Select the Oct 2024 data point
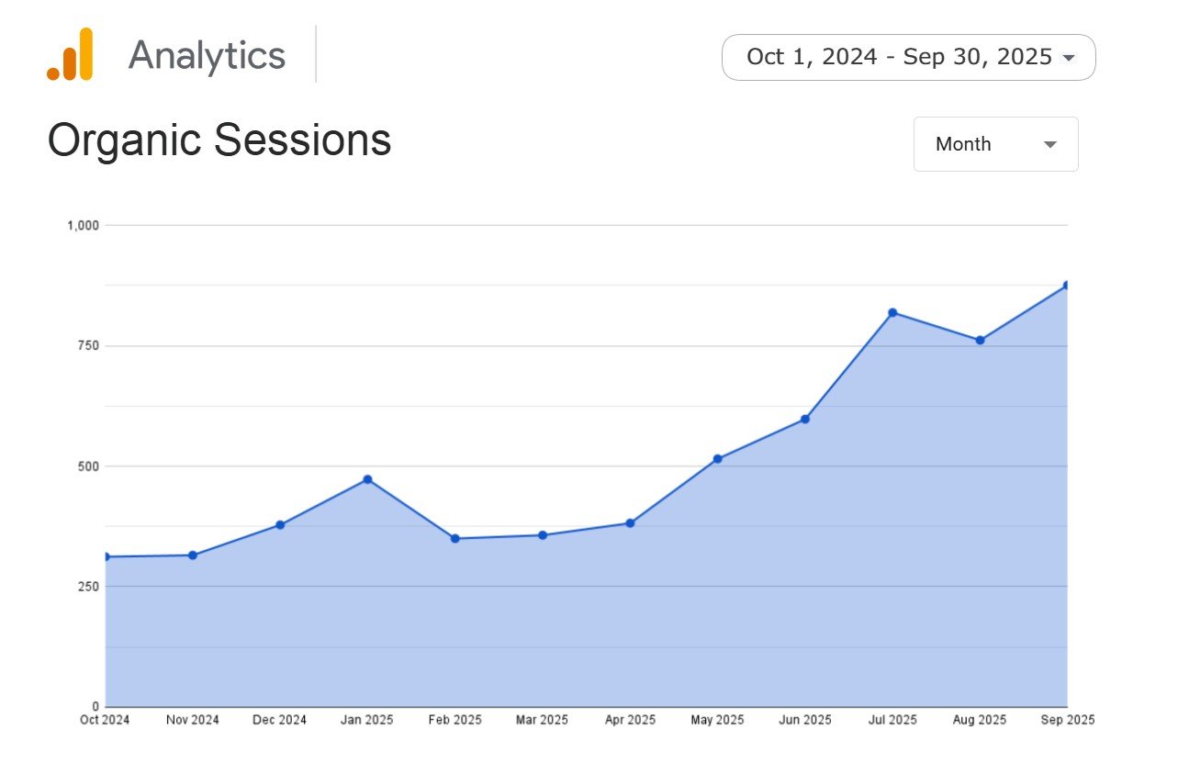This screenshot has height=774, width=1178. click(107, 557)
